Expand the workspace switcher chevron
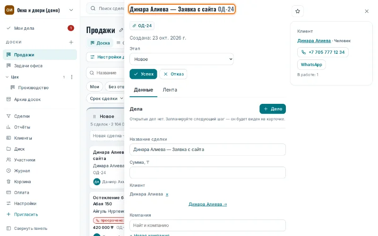378x236 pixels. pyautogui.click(x=71, y=10)
